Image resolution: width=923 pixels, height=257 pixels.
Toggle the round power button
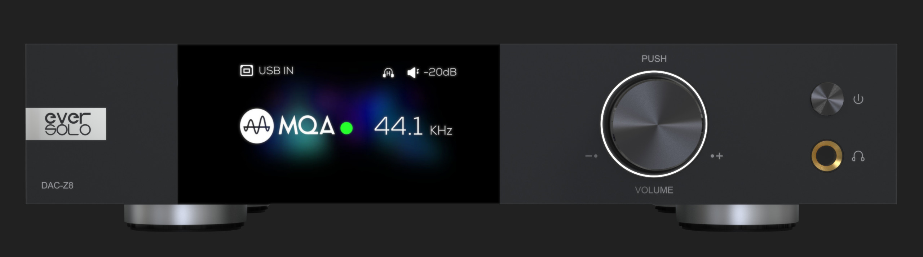[x=827, y=99]
